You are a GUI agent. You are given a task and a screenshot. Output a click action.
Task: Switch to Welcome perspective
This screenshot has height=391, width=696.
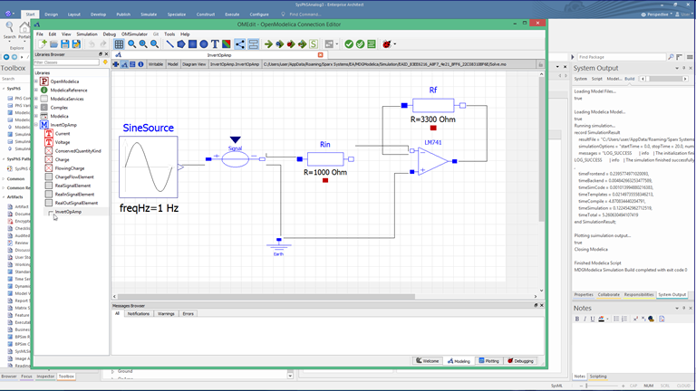pos(428,361)
